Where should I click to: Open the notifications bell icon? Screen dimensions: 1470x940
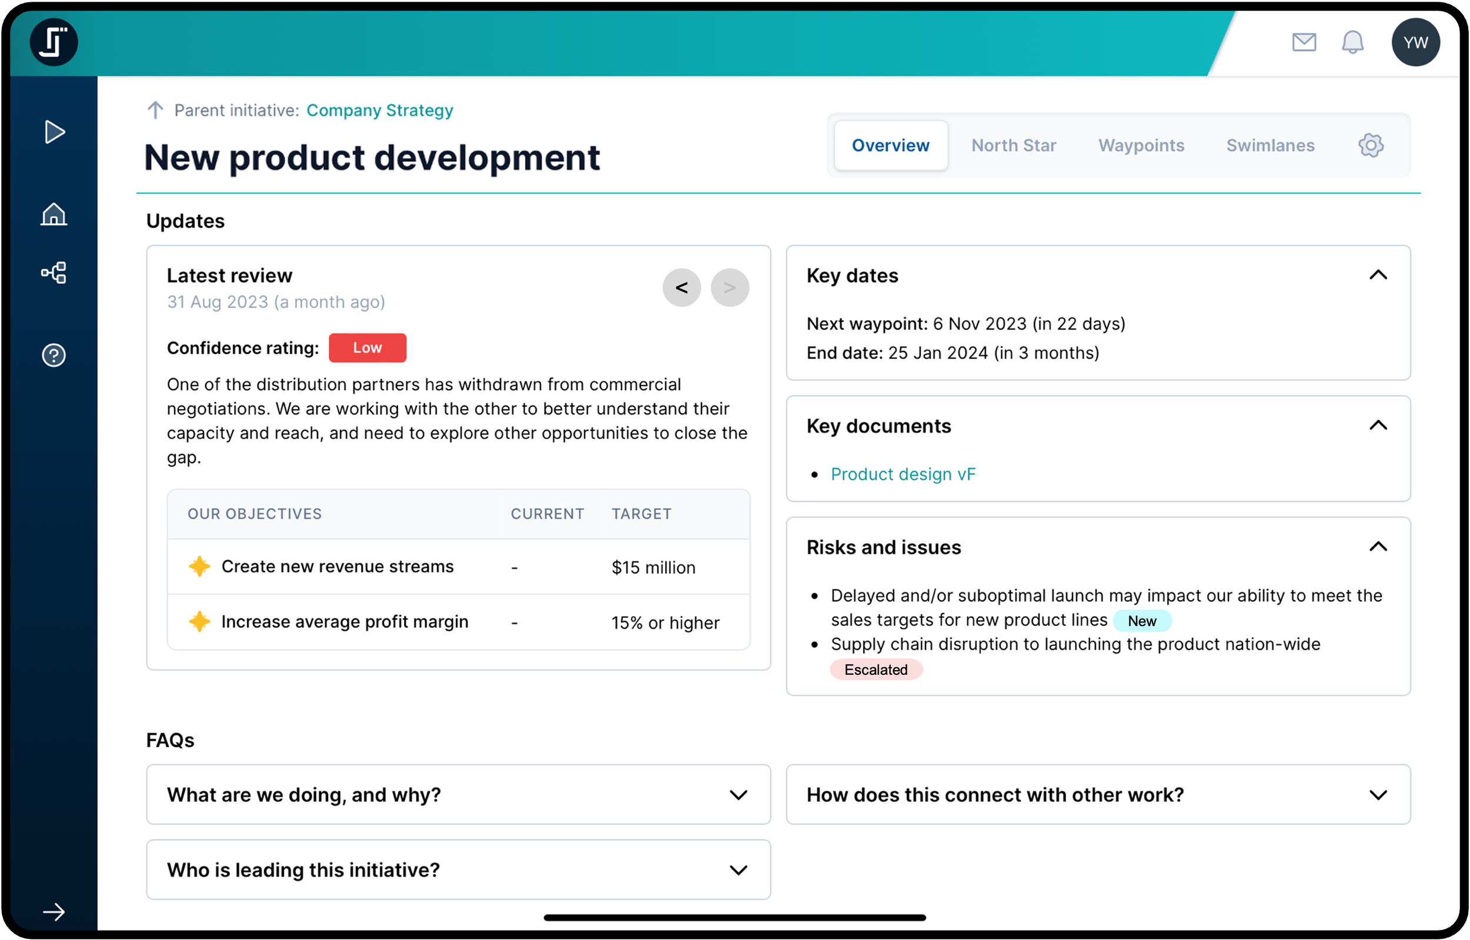click(1352, 42)
